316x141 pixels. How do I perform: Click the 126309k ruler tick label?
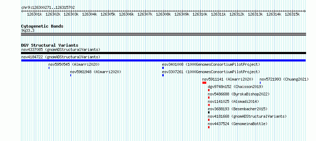pos(182,14)
